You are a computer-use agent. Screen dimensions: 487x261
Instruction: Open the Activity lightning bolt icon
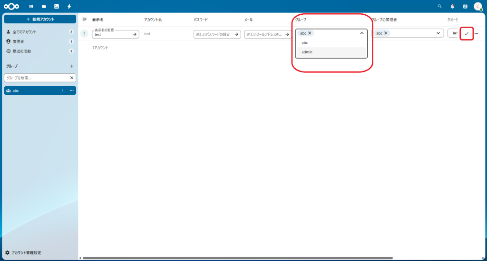coord(69,6)
